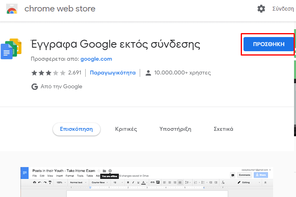Click the Σύνδεση sign-in link

click(283, 9)
